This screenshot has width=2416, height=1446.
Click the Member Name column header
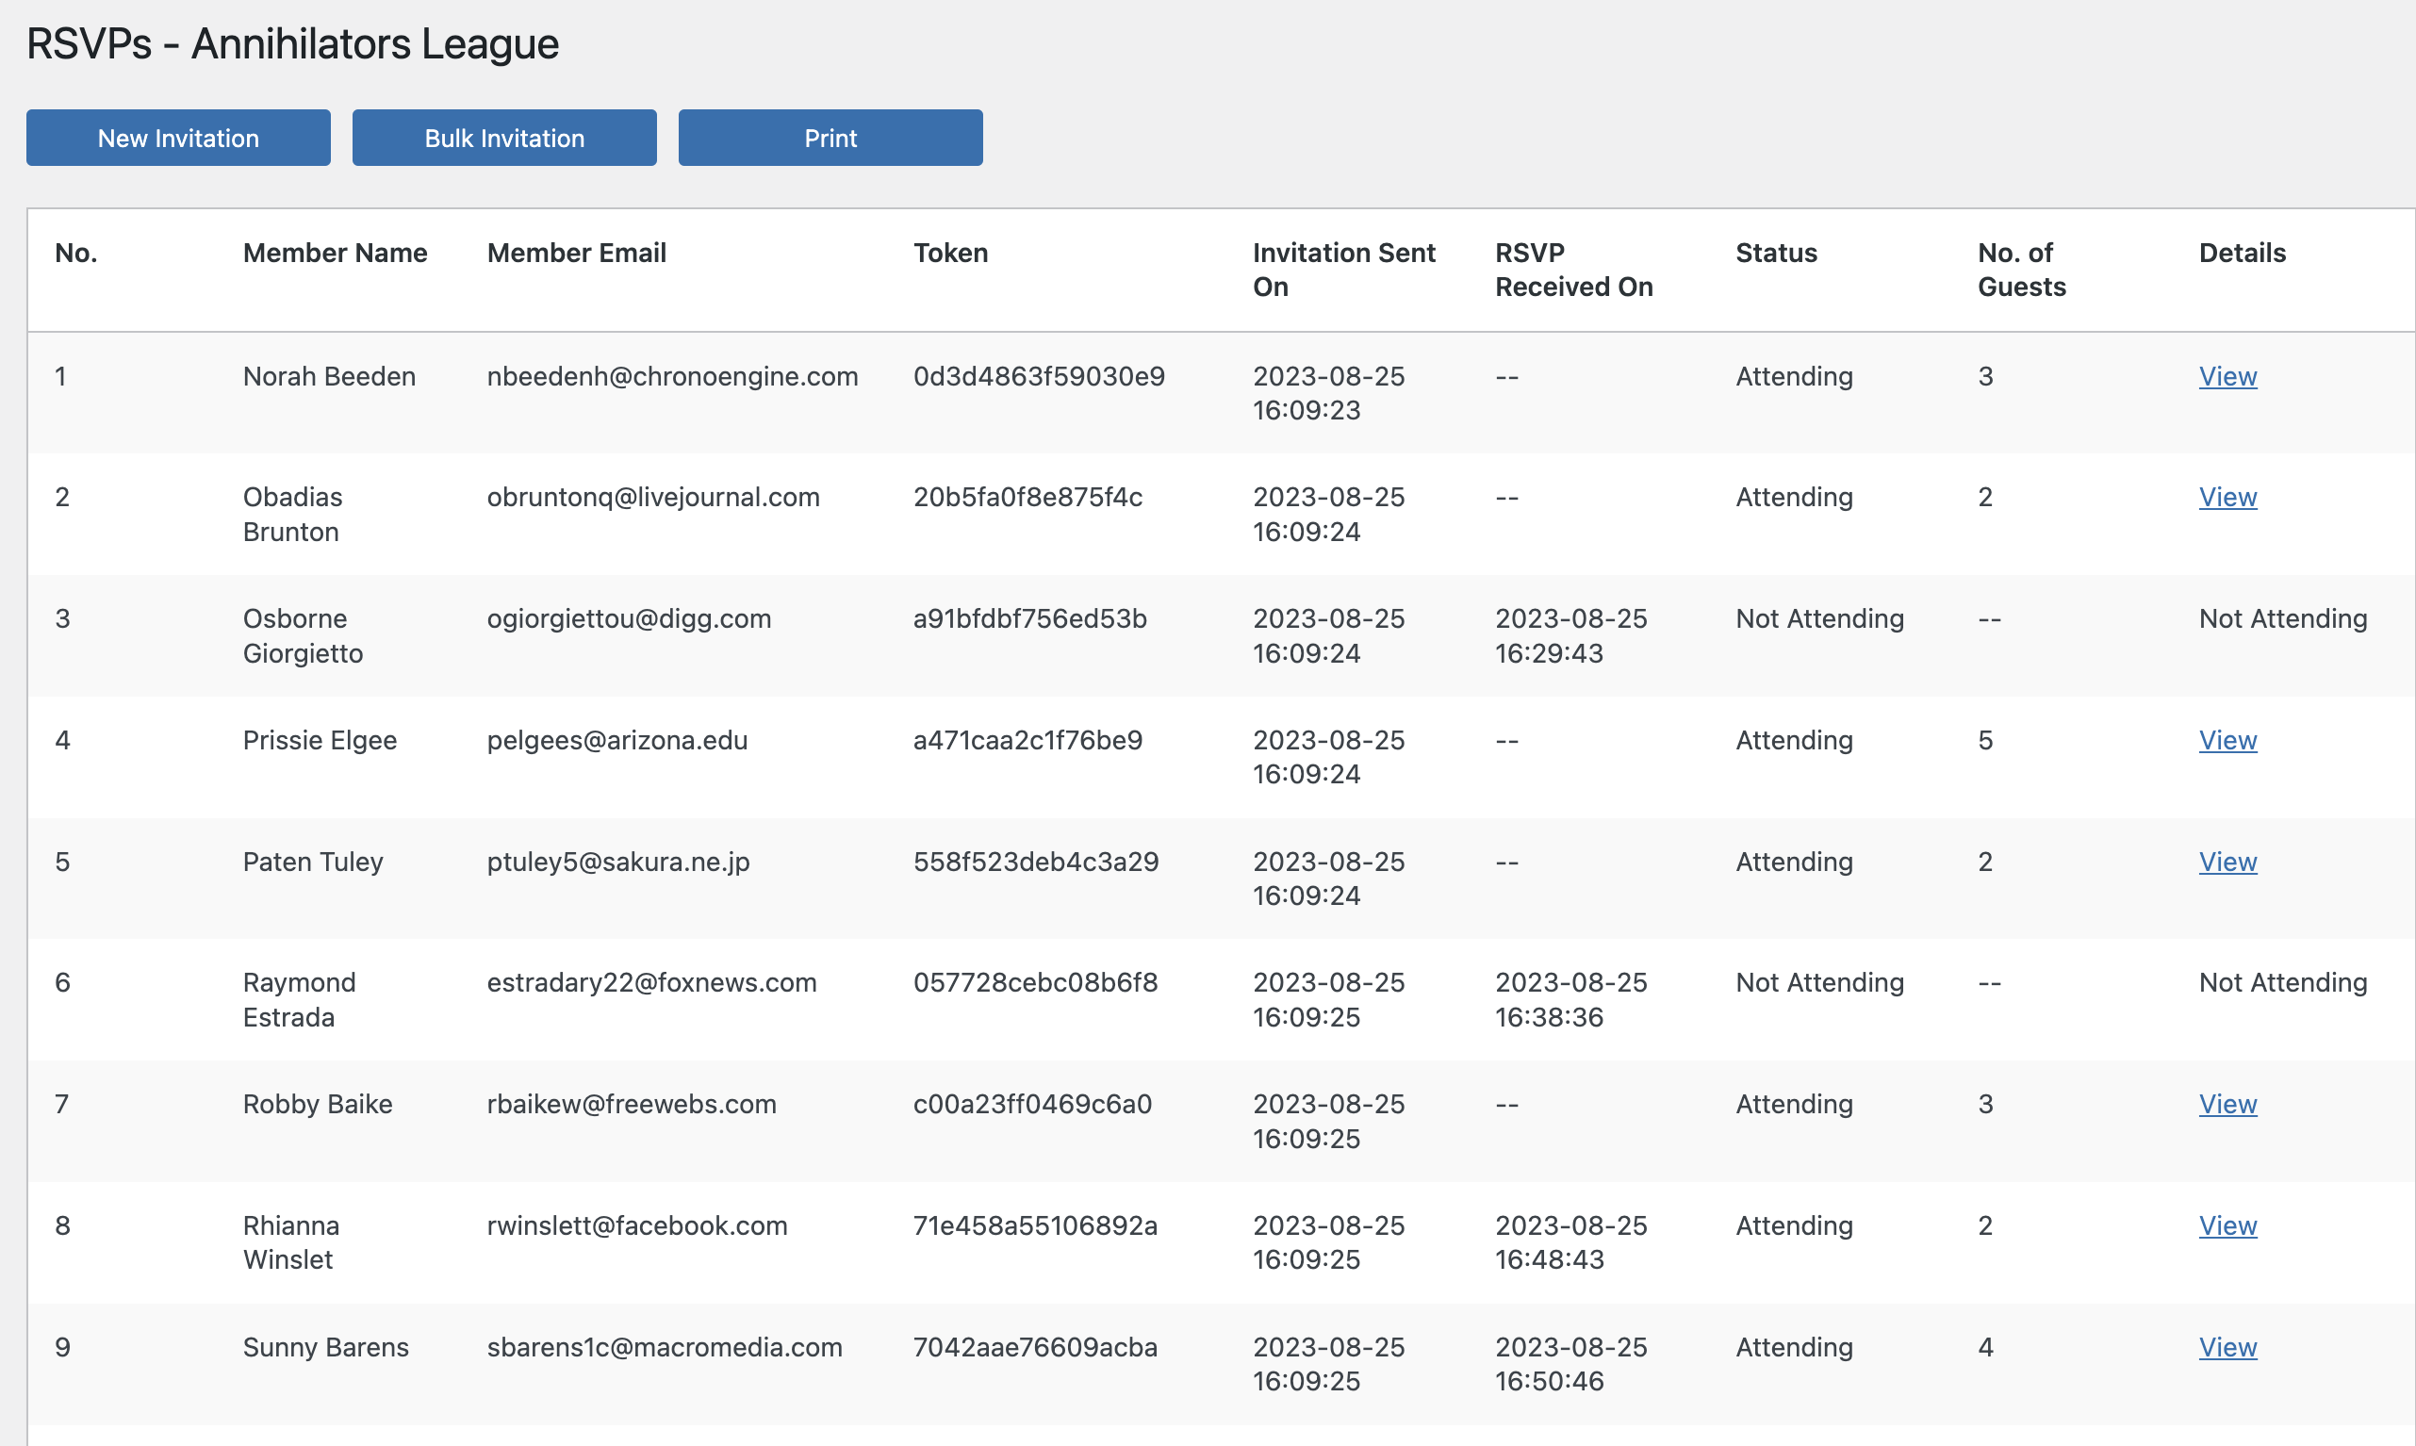(334, 253)
